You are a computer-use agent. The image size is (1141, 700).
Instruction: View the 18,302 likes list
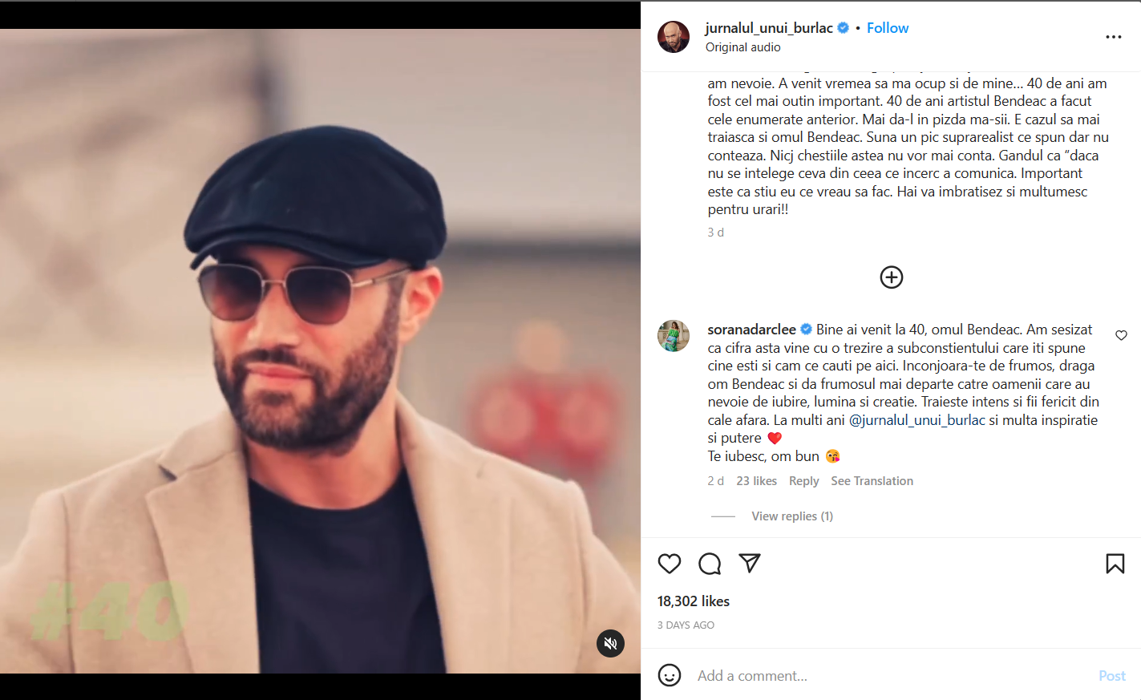[x=694, y=601]
